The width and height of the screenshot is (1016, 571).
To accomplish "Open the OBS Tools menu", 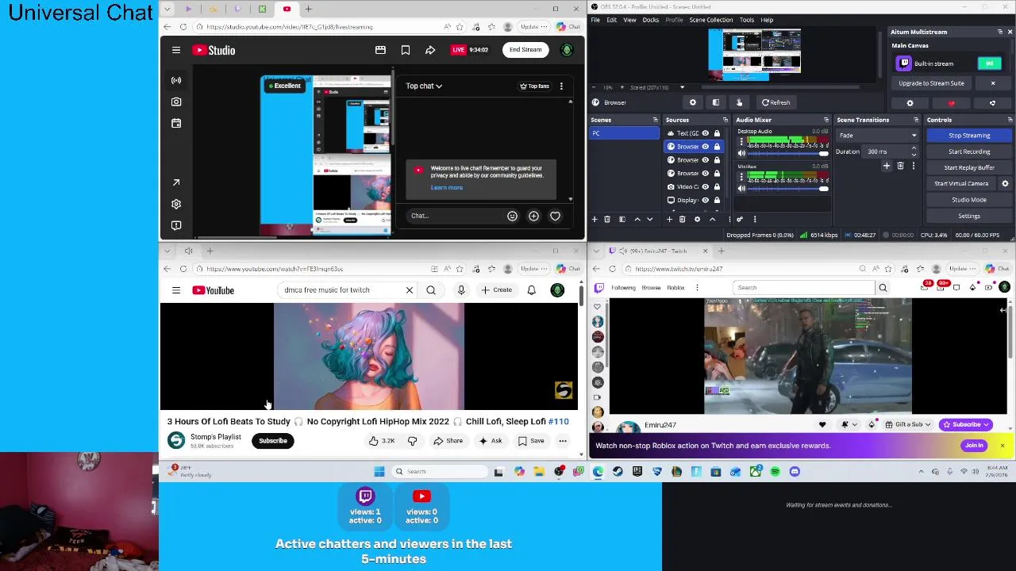I will (x=747, y=20).
